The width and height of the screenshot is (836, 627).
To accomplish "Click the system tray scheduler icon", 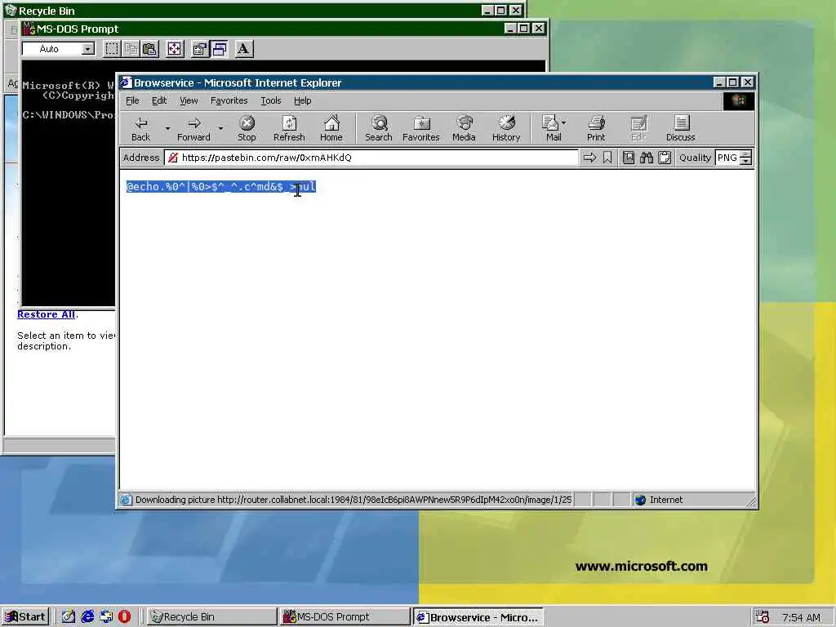I will tap(762, 617).
